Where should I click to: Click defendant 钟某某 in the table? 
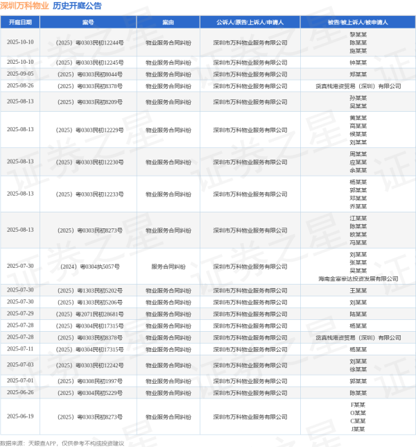click(x=358, y=62)
